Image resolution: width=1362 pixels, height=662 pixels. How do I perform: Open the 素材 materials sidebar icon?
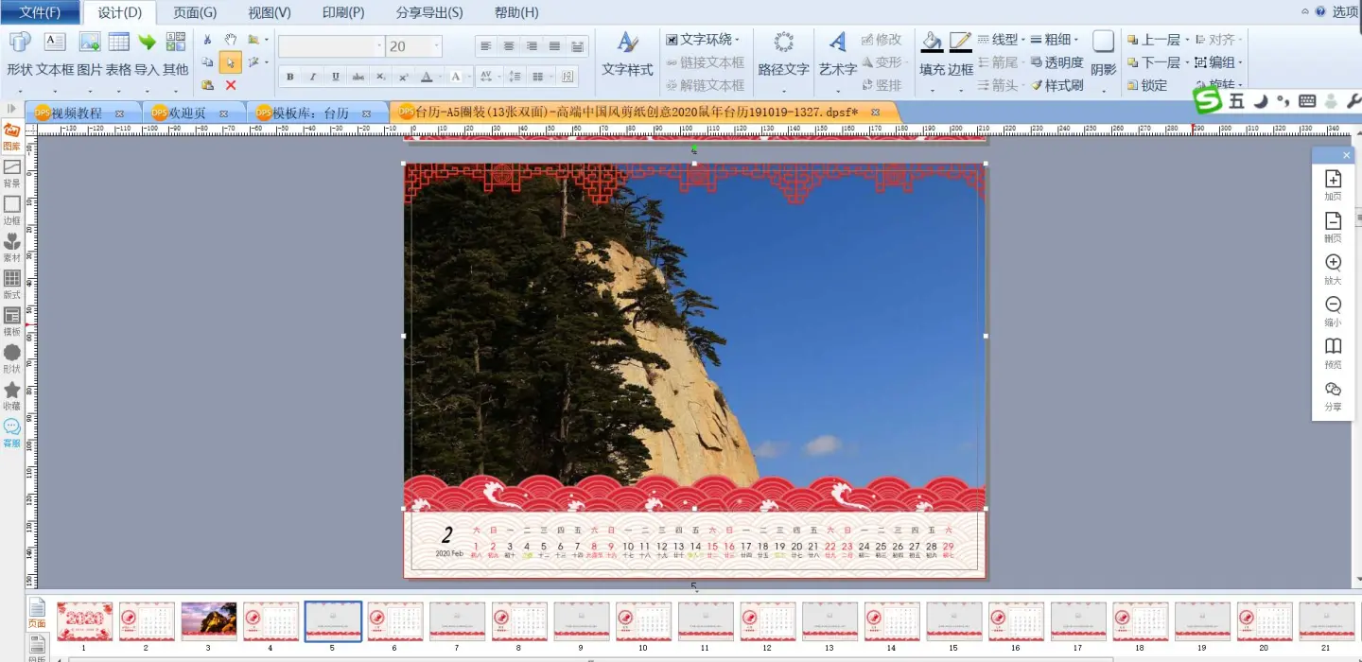point(11,248)
